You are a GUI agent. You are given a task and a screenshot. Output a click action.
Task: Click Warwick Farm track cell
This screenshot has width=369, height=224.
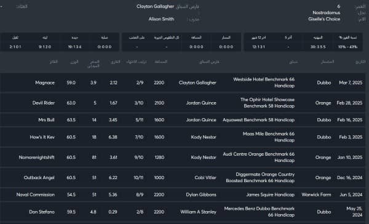pos(316,195)
